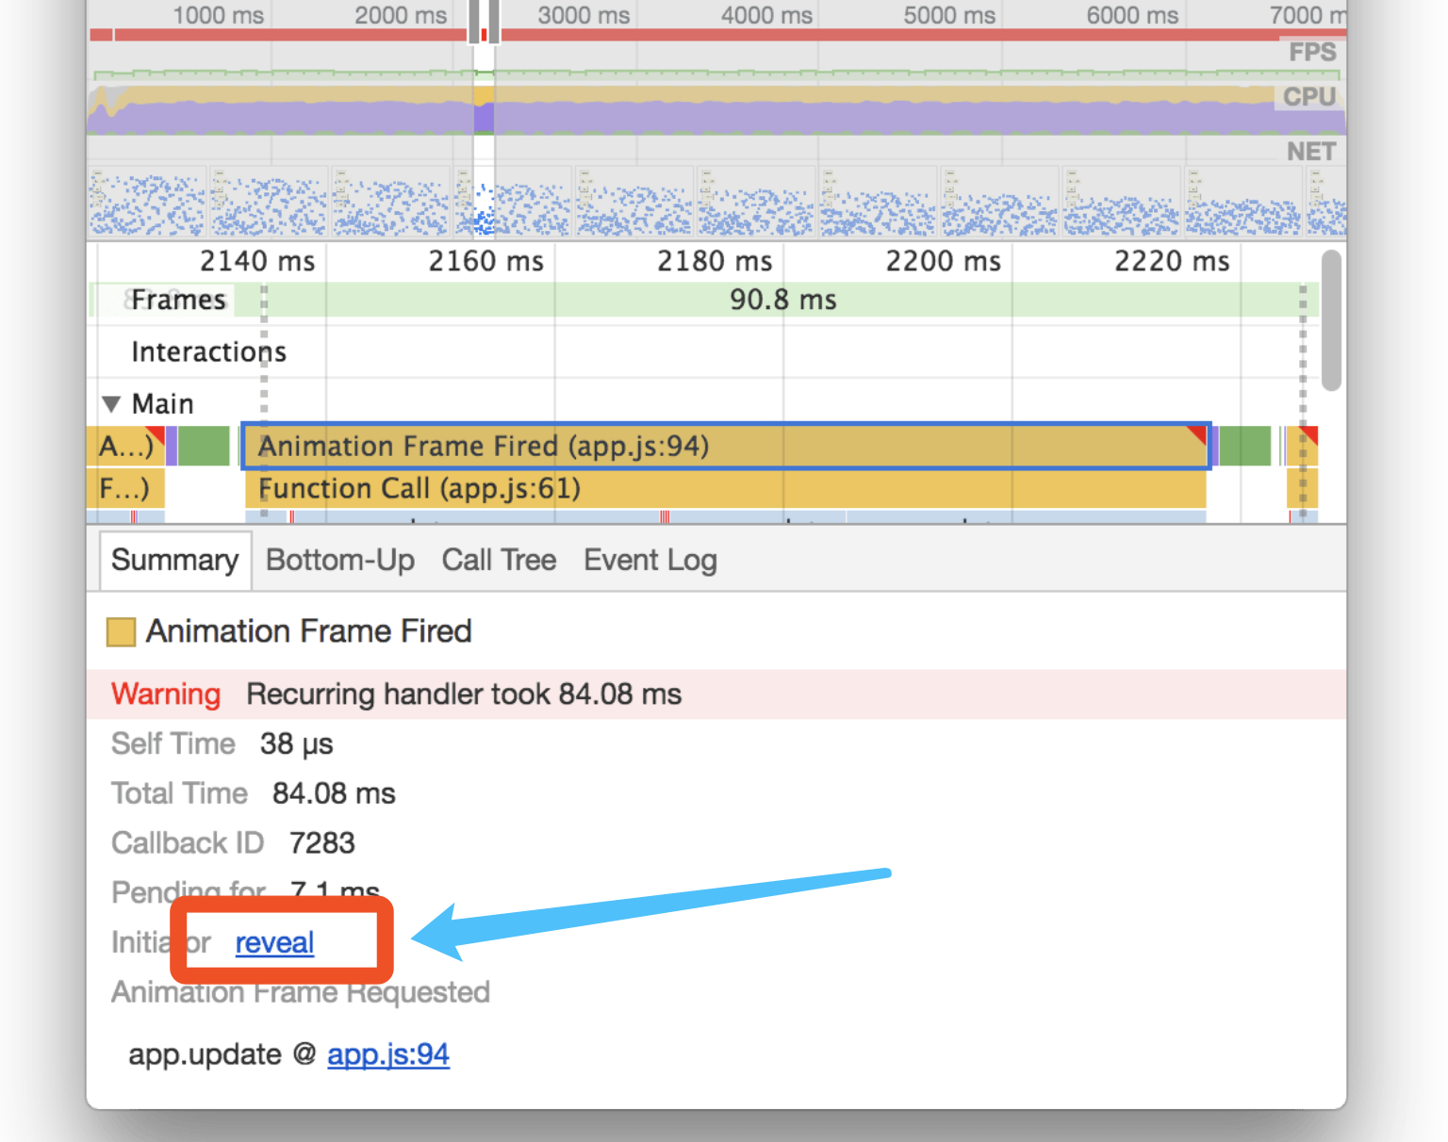Open the app.js:94 source link
Screen dimensions: 1448x1142
tap(388, 1053)
